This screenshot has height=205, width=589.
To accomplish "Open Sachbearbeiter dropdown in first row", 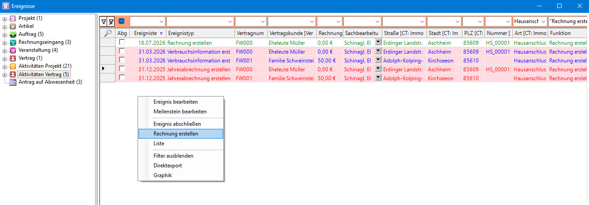I will [378, 43].
